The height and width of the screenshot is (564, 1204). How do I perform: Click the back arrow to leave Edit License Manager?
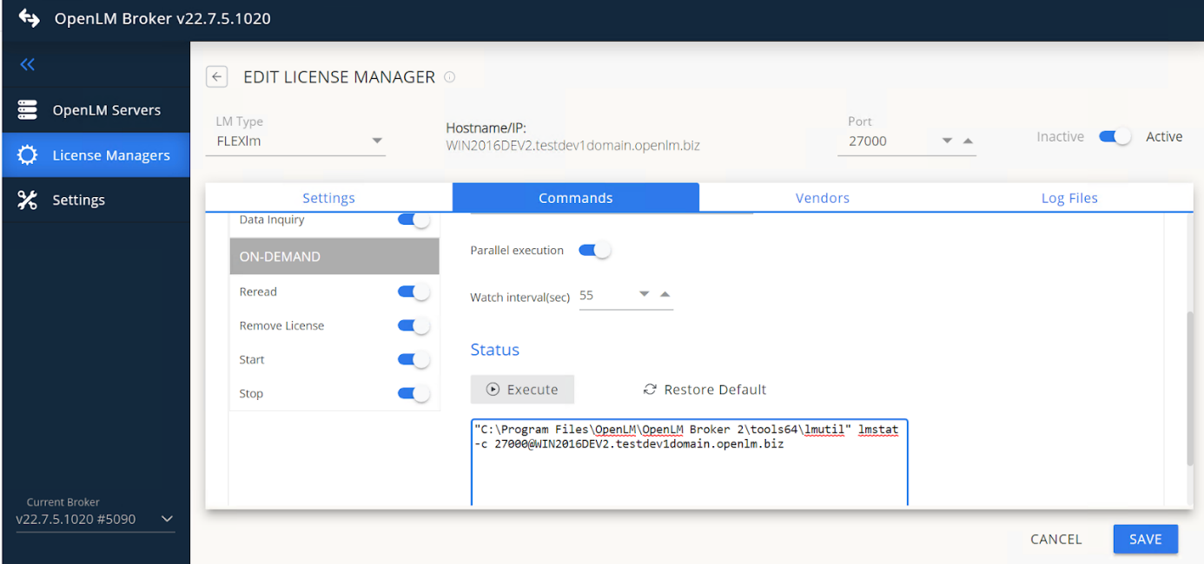coord(216,76)
